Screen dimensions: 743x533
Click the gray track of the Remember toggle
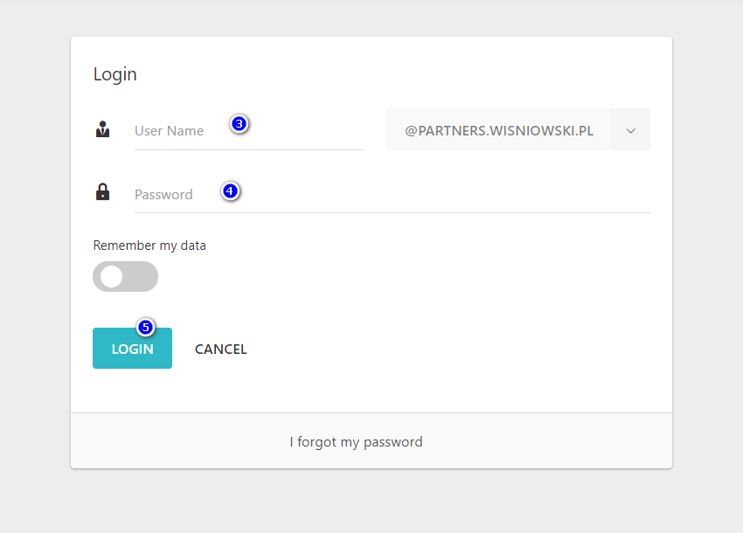click(x=142, y=277)
